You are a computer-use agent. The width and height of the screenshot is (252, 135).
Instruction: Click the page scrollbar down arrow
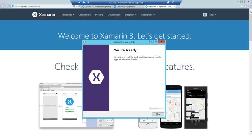(x=250, y=132)
